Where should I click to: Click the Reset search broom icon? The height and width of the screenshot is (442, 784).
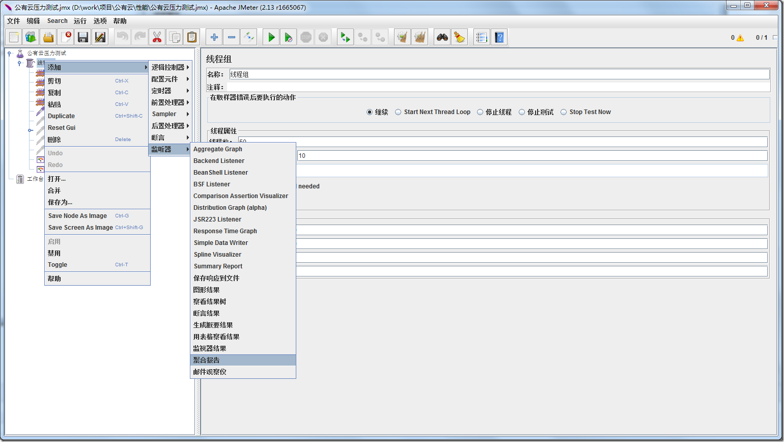pos(460,37)
